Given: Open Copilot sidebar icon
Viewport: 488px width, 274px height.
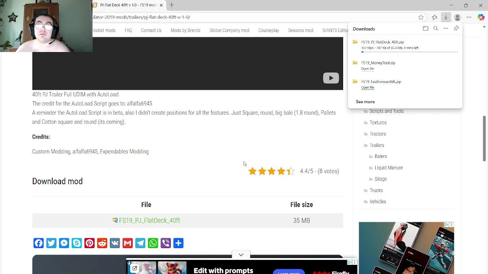Looking at the screenshot, I should [x=481, y=17].
